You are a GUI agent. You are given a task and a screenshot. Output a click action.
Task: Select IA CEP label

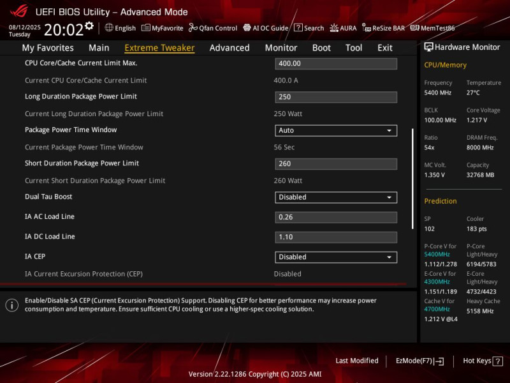tap(35, 257)
